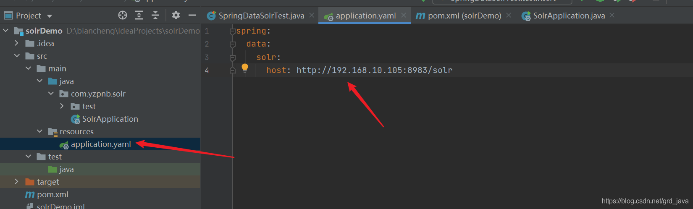Collapse the resources folder
This screenshot has width=693, height=209.
(39, 131)
